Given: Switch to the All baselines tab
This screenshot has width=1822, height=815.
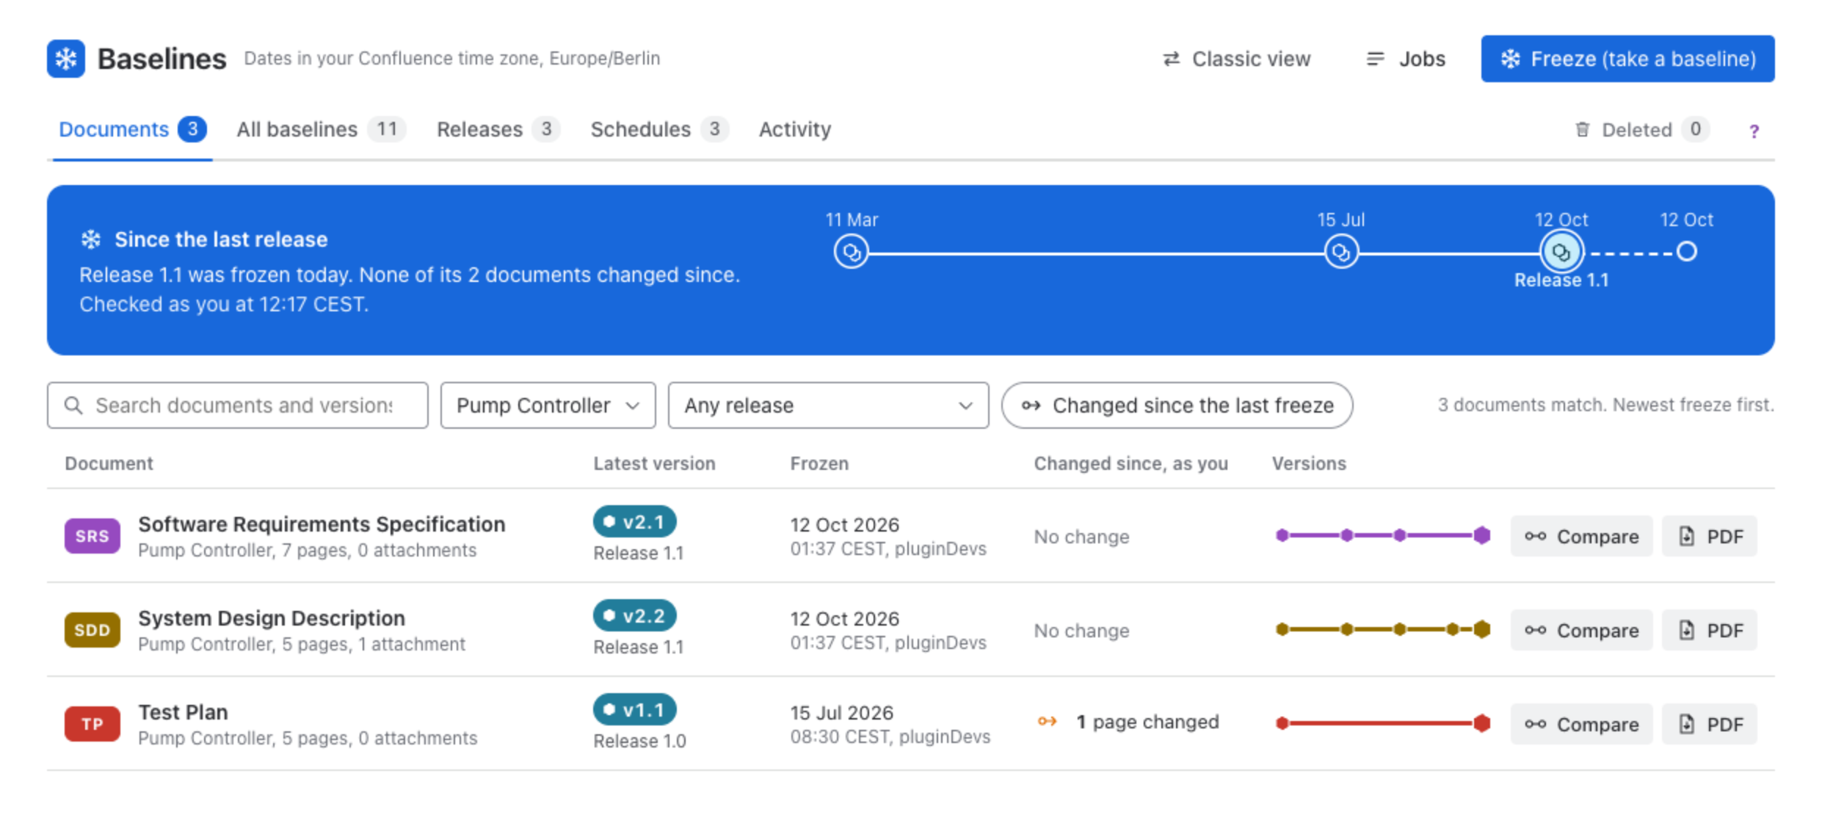Looking at the screenshot, I should [321, 129].
